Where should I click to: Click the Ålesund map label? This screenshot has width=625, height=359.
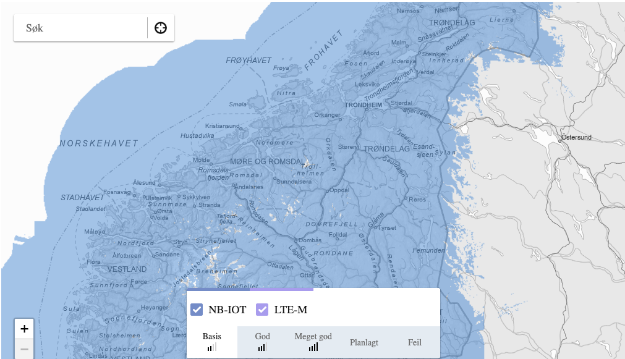(x=144, y=182)
